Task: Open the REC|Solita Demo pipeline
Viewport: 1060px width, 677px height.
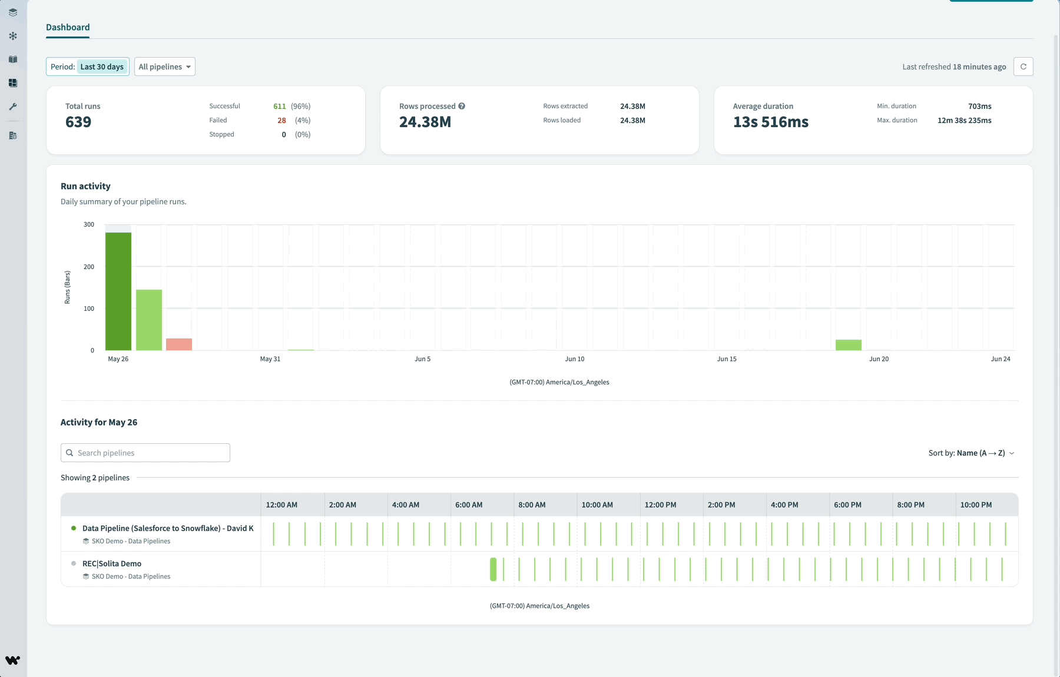Action: click(x=112, y=563)
